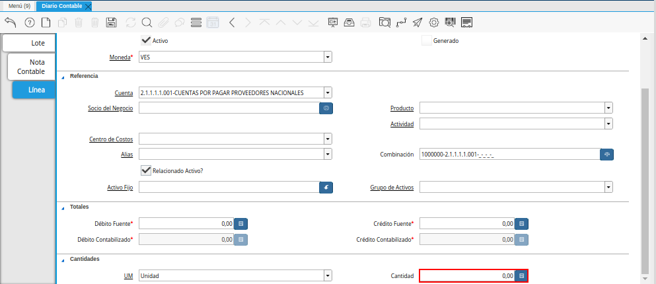Switch to the Nota Contable tab
The height and width of the screenshot is (284, 656).
pyautogui.click(x=31, y=67)
